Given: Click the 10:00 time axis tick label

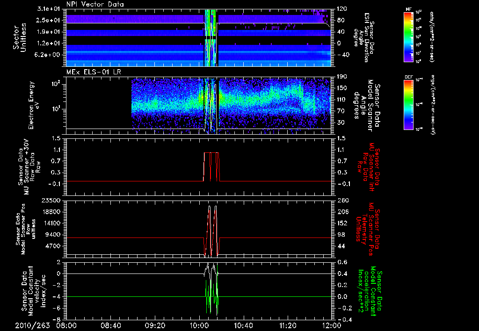Looking at the screenshot, I should (x=199, y=325).
